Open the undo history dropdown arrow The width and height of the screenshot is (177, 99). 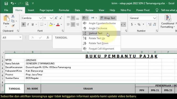click(x=15, y=4)
